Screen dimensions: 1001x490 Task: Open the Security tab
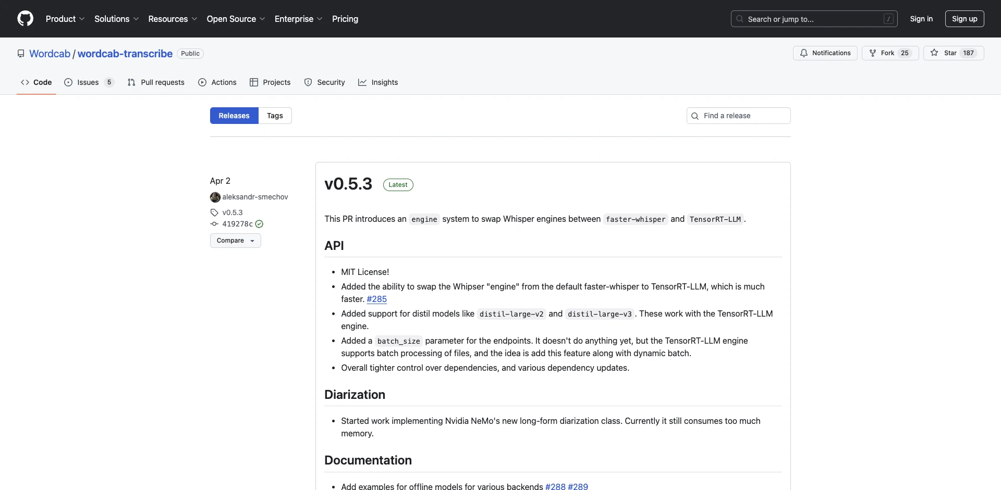coord(324,82)
